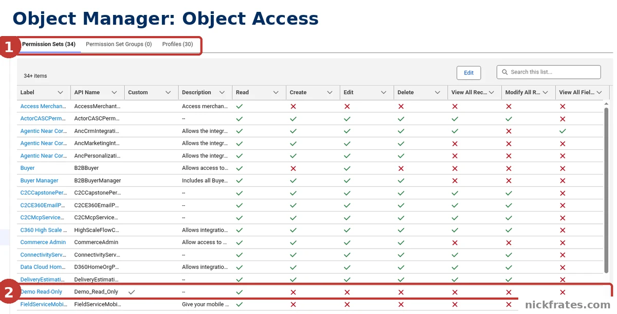Switch to the Profiles (30) tab
Screen dimensions: 617x314
tap(177, 44)
